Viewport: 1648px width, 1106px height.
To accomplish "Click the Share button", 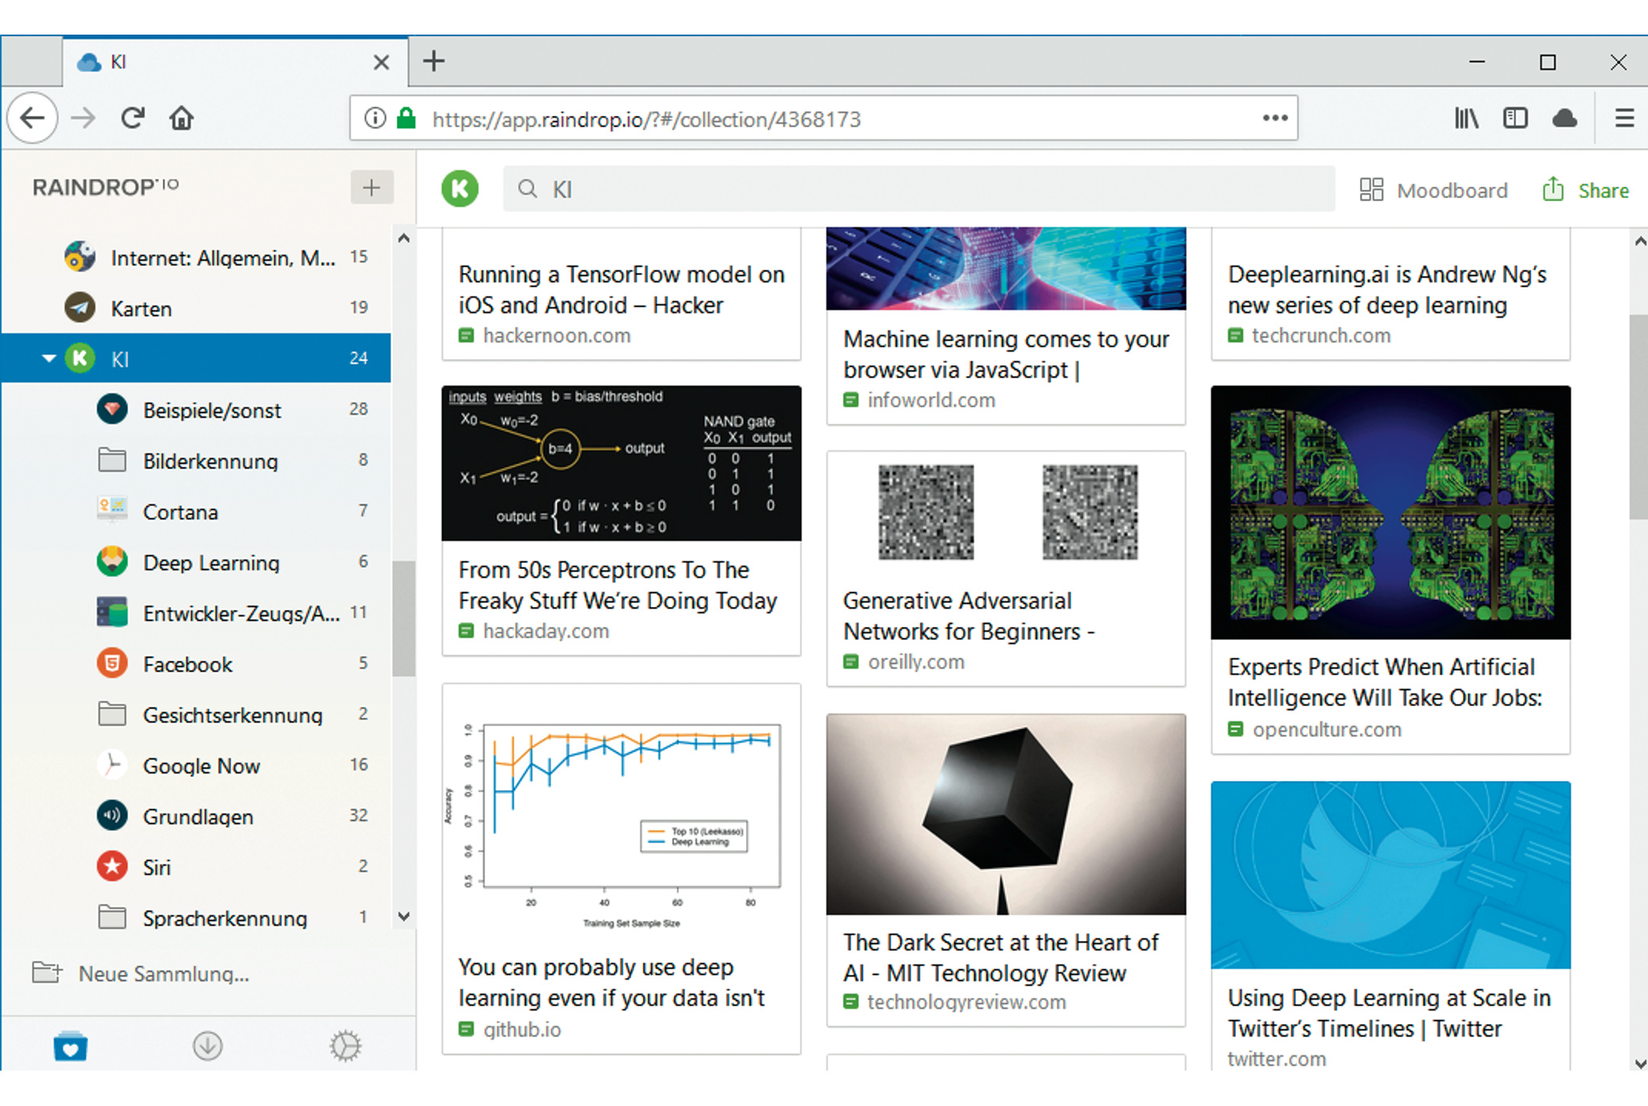I will click(1585, 190).
